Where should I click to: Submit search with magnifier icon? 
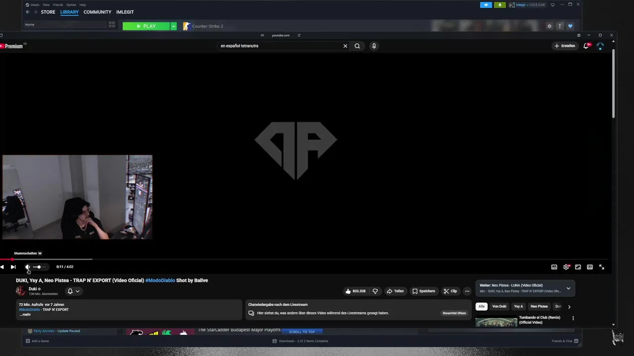pyautogui.click(x=357, y=46)
